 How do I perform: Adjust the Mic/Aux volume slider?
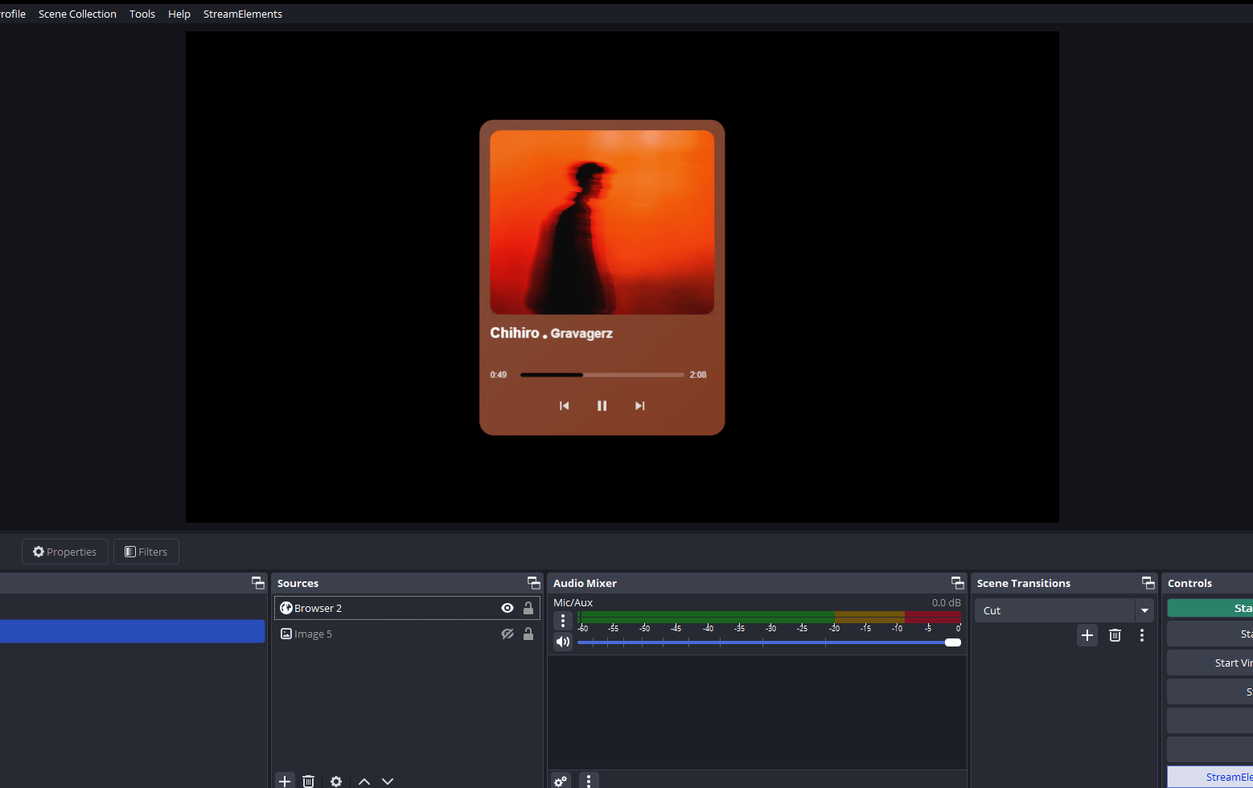(x=769, y=642)
